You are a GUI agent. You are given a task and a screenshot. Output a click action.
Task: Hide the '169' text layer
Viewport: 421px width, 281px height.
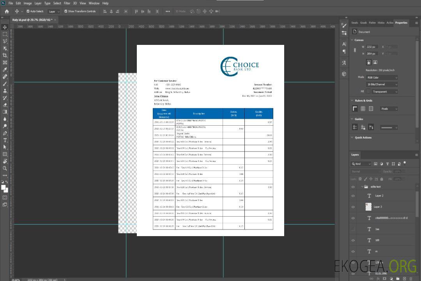coord(353,240)
